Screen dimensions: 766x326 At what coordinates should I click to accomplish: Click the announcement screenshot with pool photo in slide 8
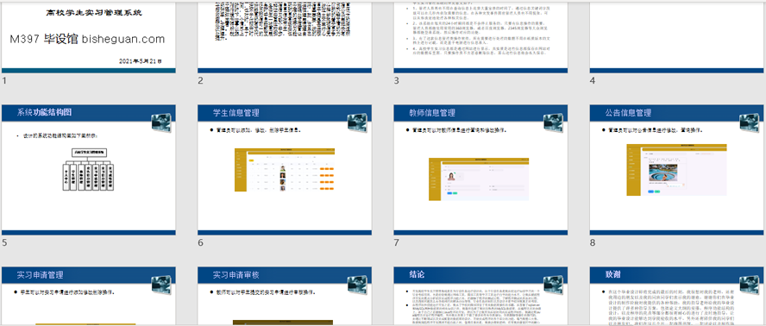[676, 170]
